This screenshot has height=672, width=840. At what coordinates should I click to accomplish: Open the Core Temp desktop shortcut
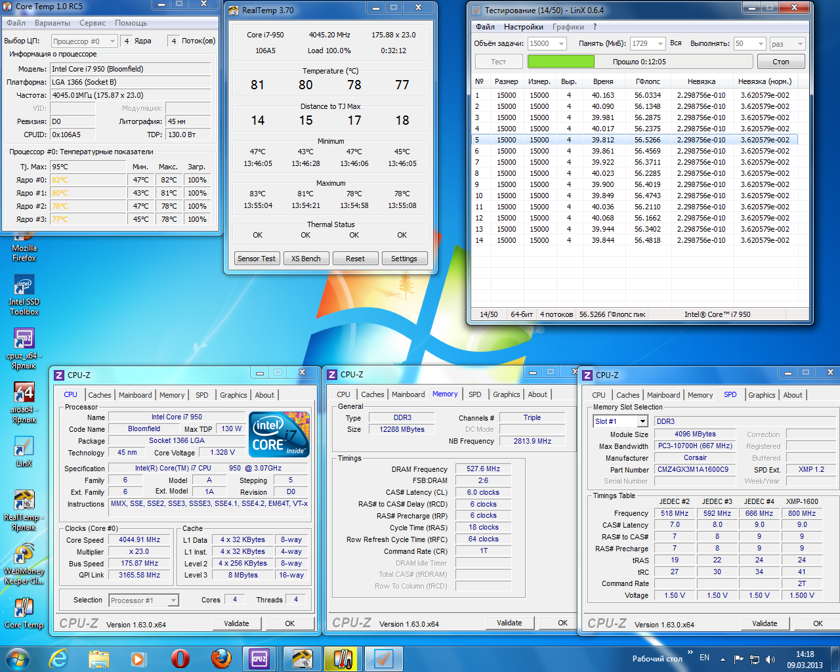tap(24, 613)
